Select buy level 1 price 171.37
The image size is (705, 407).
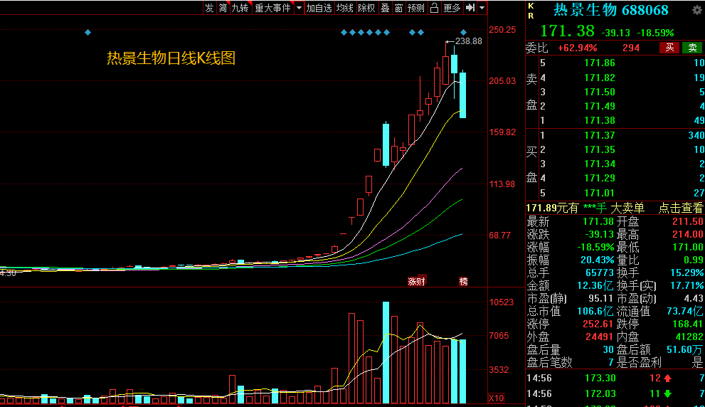click(x=599, y=135)
